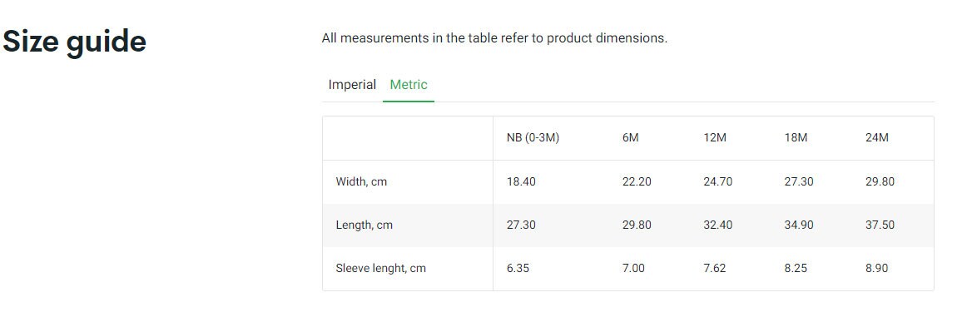This screenshot has width=977, height=312.
Task: Select the 37.50 length value for 24M
Action: (x=880, y=225)
